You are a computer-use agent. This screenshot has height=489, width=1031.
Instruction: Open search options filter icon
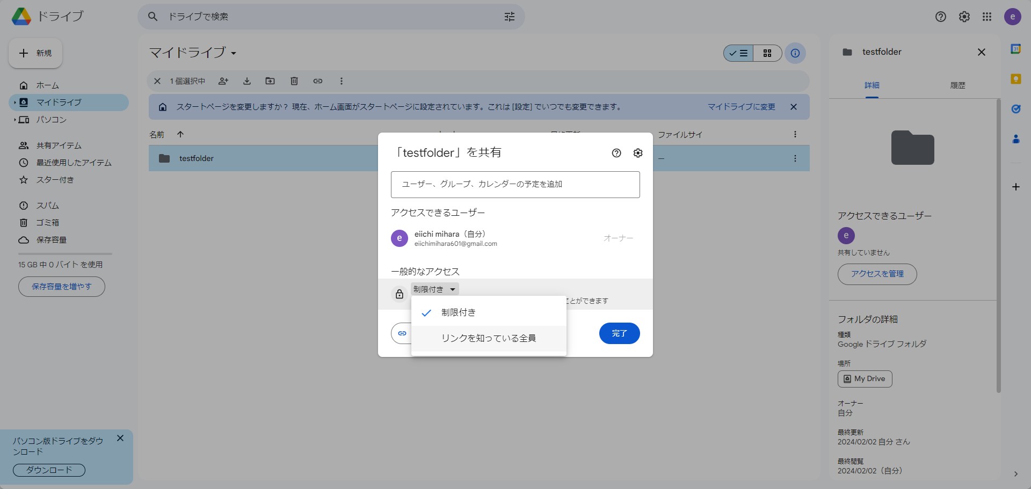click(x=510, y=17)
